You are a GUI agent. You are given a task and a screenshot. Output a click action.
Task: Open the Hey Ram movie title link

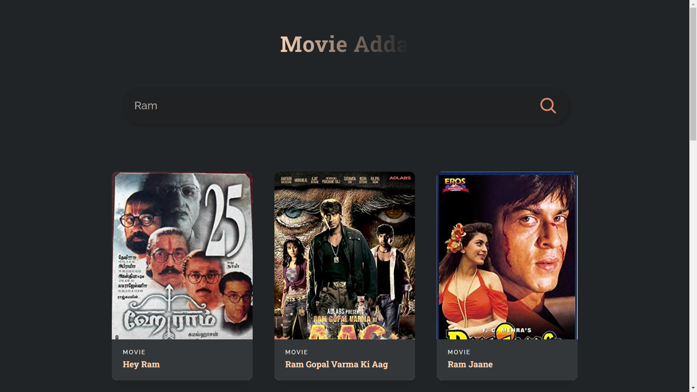(141, 364)
